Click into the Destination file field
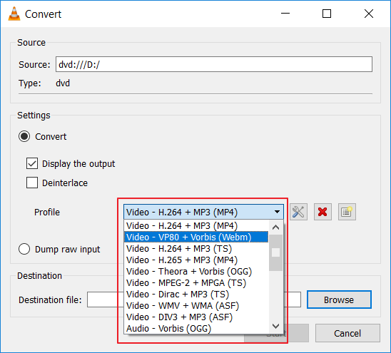Screen dimensions: 391x353 point(194,300)
